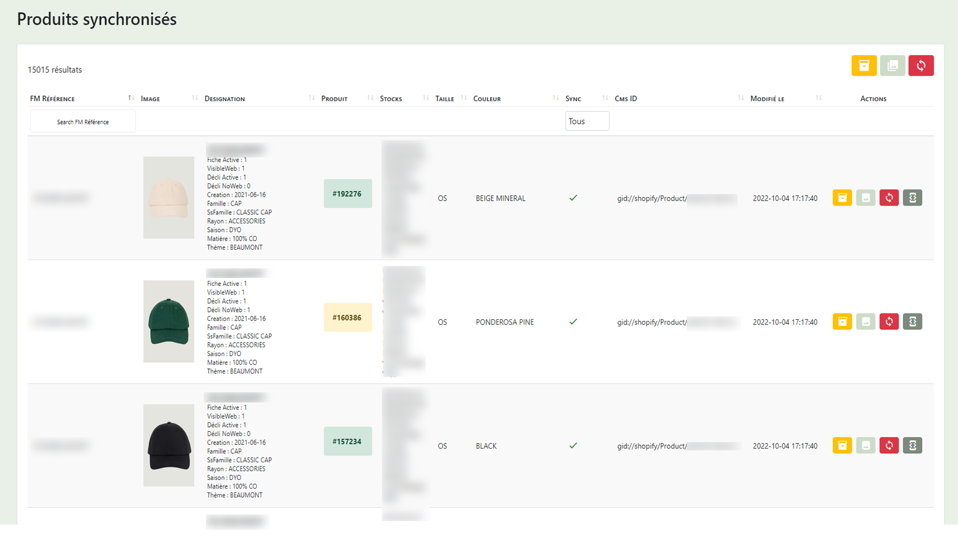Open product badge #160386
The height and width of the screenshot is (539, 958).
(347, 318)
